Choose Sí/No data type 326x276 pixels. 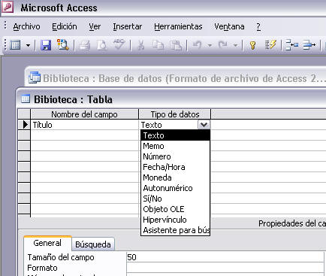coord(175,199)
